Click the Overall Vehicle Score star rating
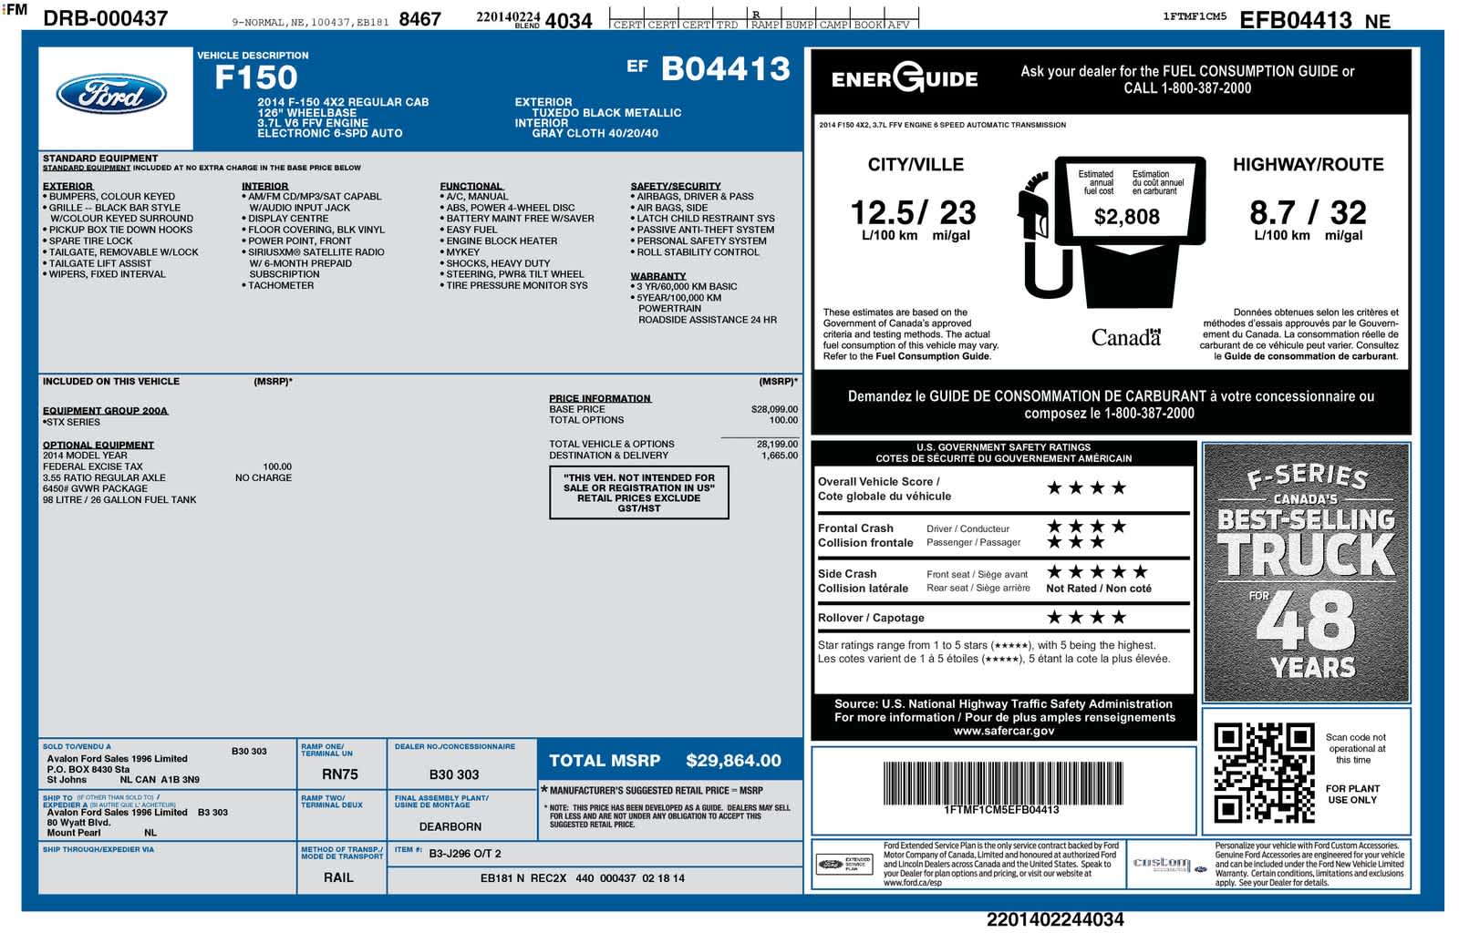Screen dimensions: 1459x943 [x=1086, y=488]
